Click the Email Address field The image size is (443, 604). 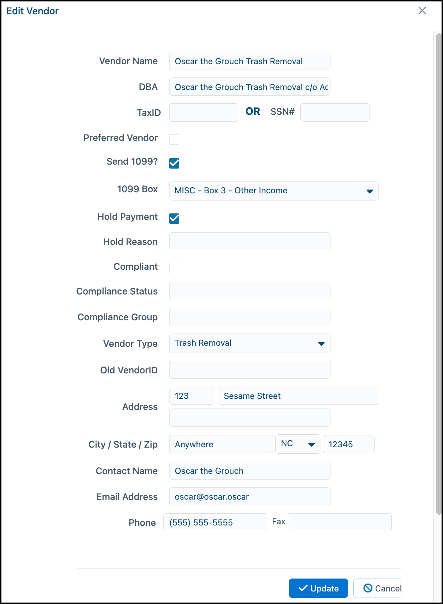(250, 496)
